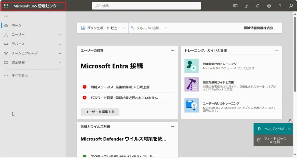Click the admin training thumbnail icon
297x158 pixels.
click(191, 66)
